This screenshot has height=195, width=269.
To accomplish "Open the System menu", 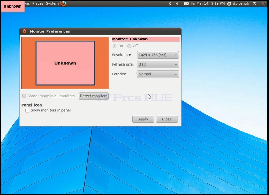I will 52,3.
